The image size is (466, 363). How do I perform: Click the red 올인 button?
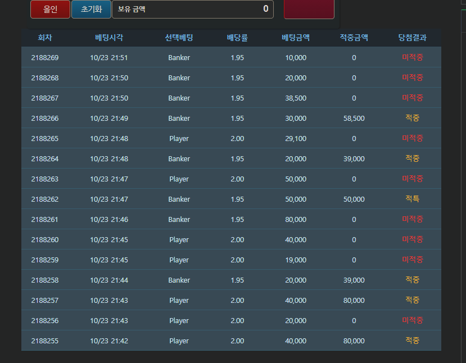click(x=50, y=9)
